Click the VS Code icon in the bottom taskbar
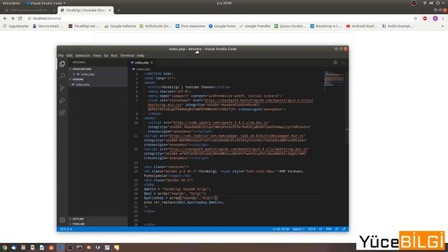This screenshot has height=252, width=448. pyautogui.click(x=61, y=247)
